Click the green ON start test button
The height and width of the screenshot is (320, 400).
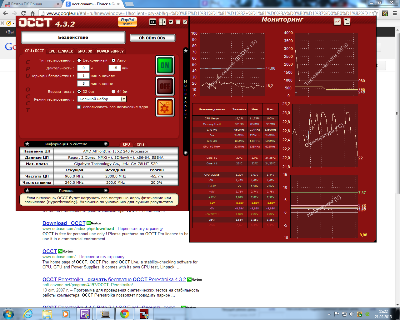click(x=165, y=65)
